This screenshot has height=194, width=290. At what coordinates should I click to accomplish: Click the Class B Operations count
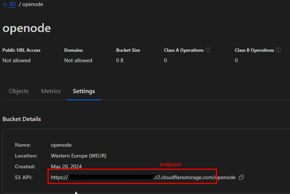[x=236, y=61]
